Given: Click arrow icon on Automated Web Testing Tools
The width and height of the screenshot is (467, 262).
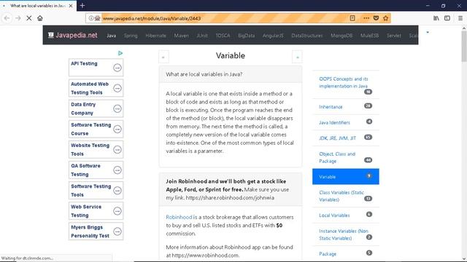Looking at the screenshot, I should [117, 88].
